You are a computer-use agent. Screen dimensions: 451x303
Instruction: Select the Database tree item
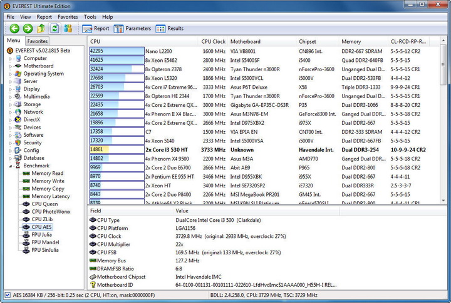(34, 158)
